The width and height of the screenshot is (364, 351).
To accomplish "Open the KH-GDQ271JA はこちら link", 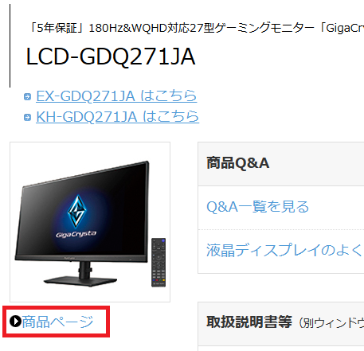I will tap(117, 117).
